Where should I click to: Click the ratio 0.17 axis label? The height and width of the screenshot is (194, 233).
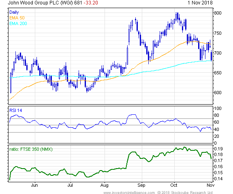[218, 160]
